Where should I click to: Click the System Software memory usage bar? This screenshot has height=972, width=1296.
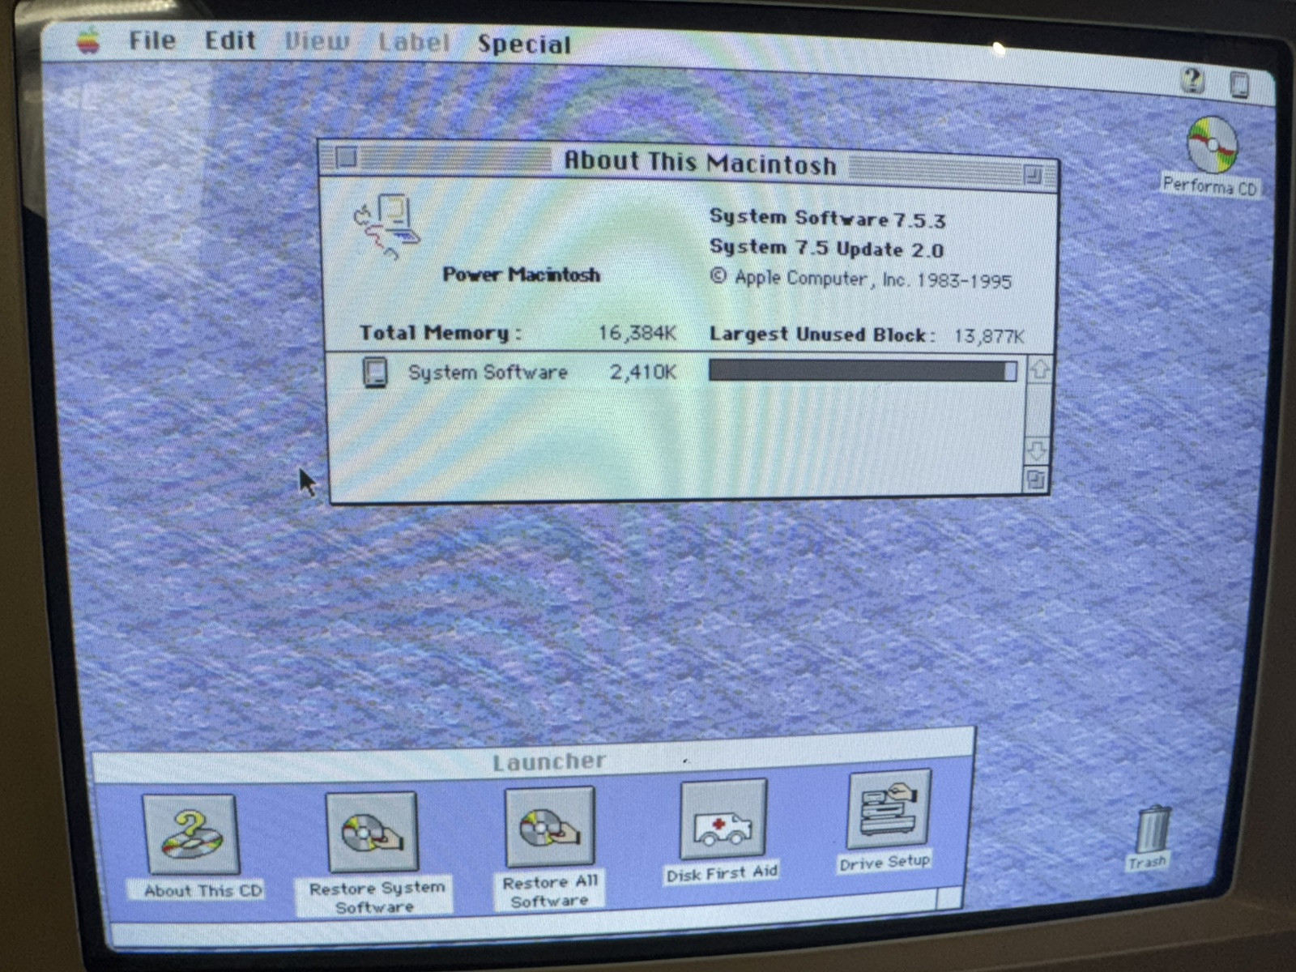coord(863,371)
